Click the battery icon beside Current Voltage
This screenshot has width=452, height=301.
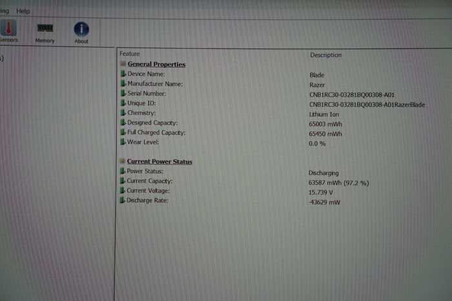[123, 191]
